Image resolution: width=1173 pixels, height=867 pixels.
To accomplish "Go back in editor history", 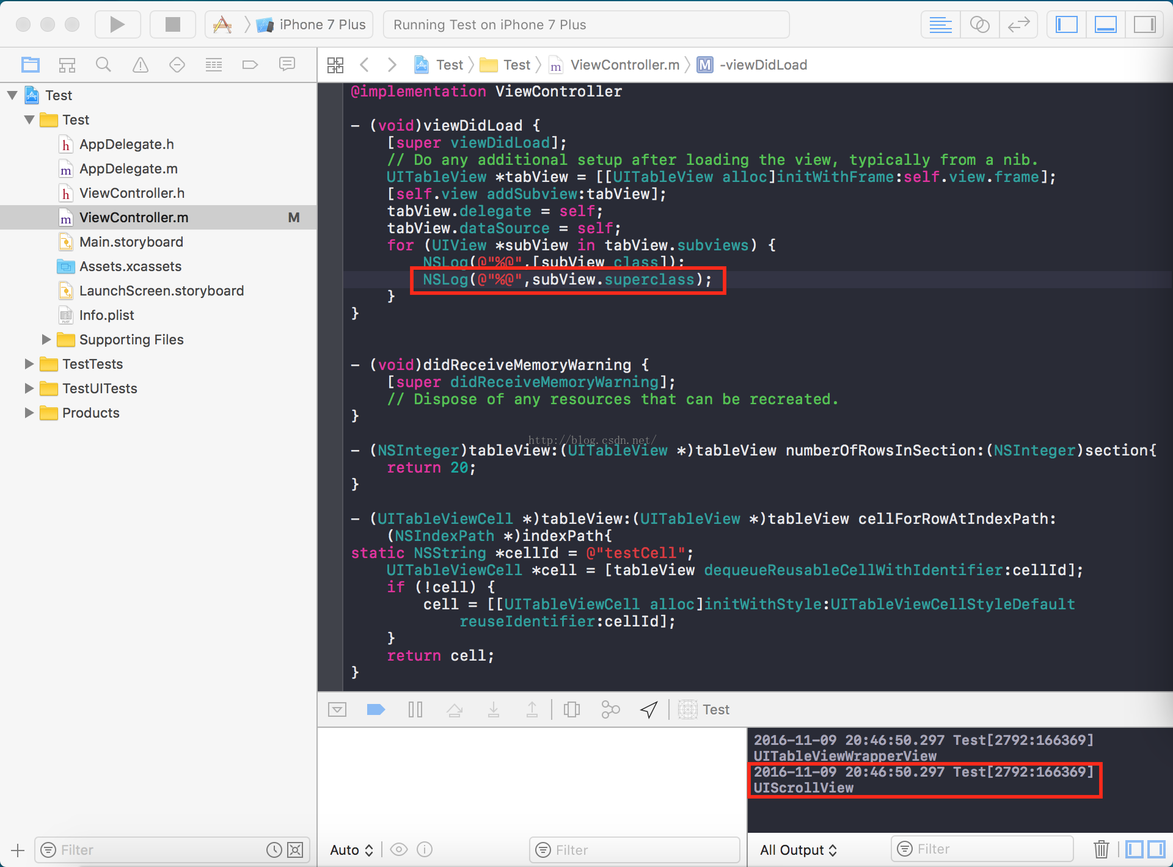I will click(365, 65).
